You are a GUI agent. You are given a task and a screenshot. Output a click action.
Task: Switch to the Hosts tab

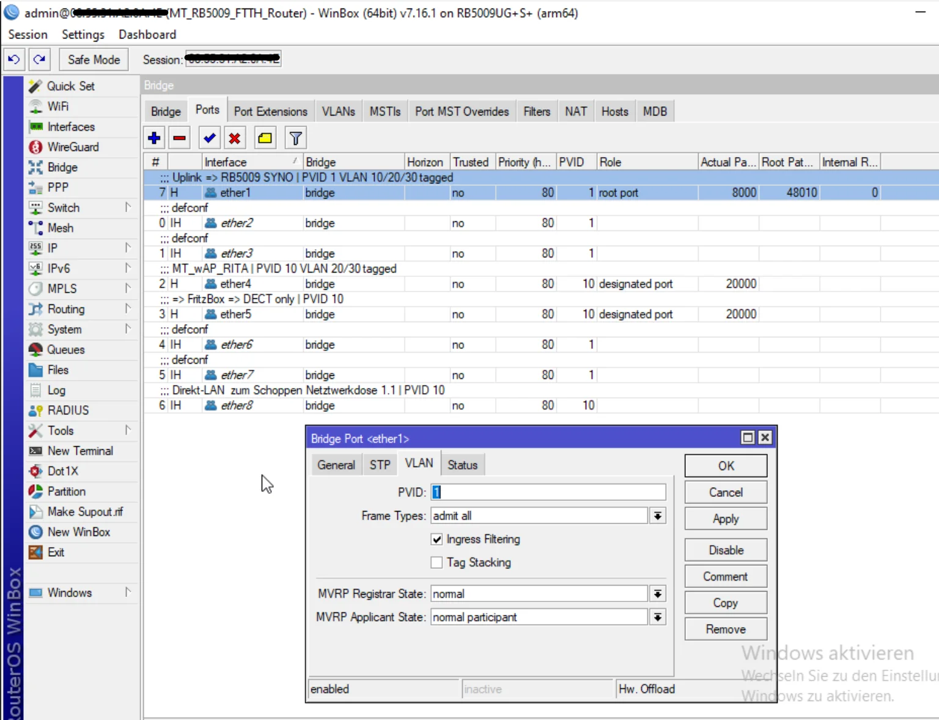tap(614, 111)
